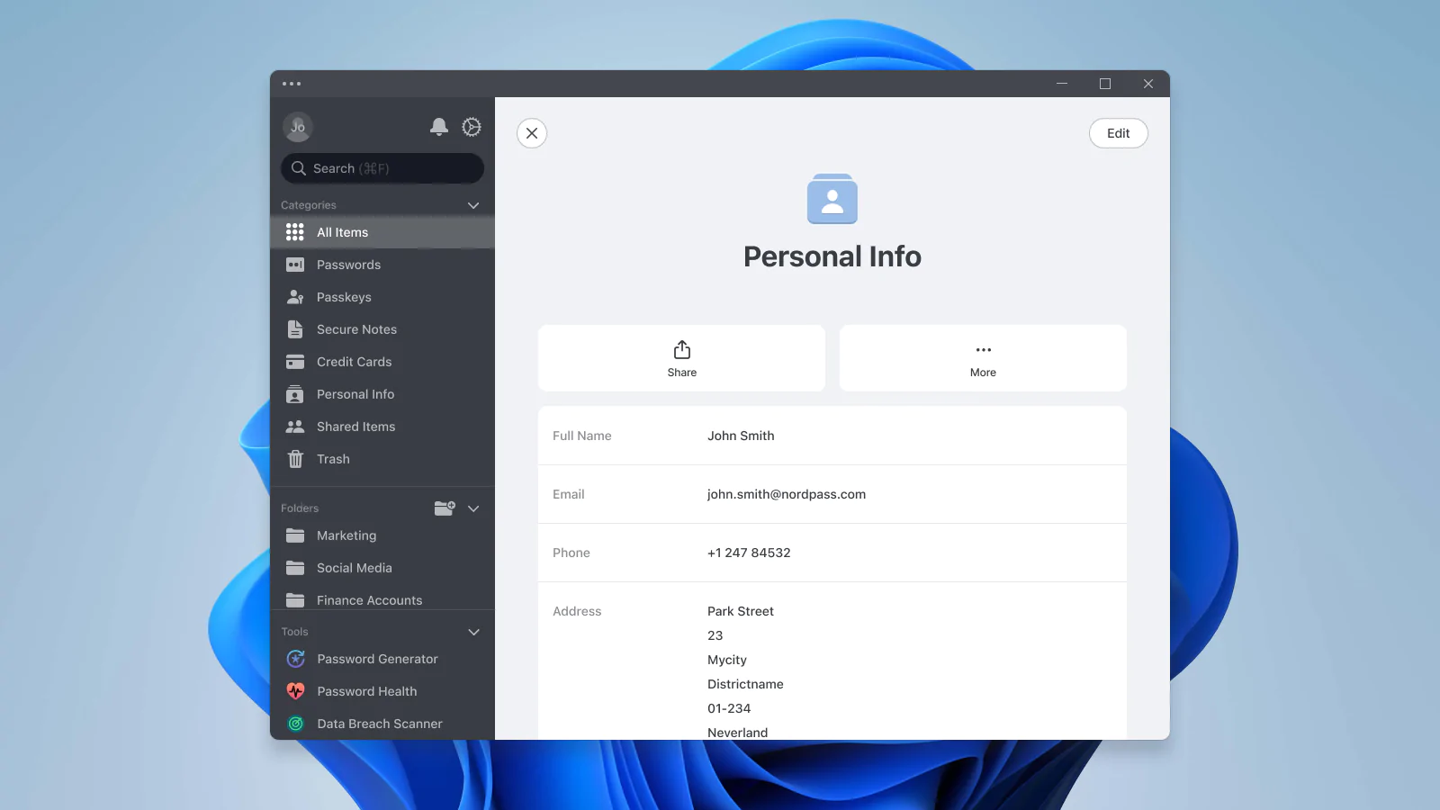The image size is (1440, 810).
Task: Click the Full Name value John Smith
Action: 741,436
